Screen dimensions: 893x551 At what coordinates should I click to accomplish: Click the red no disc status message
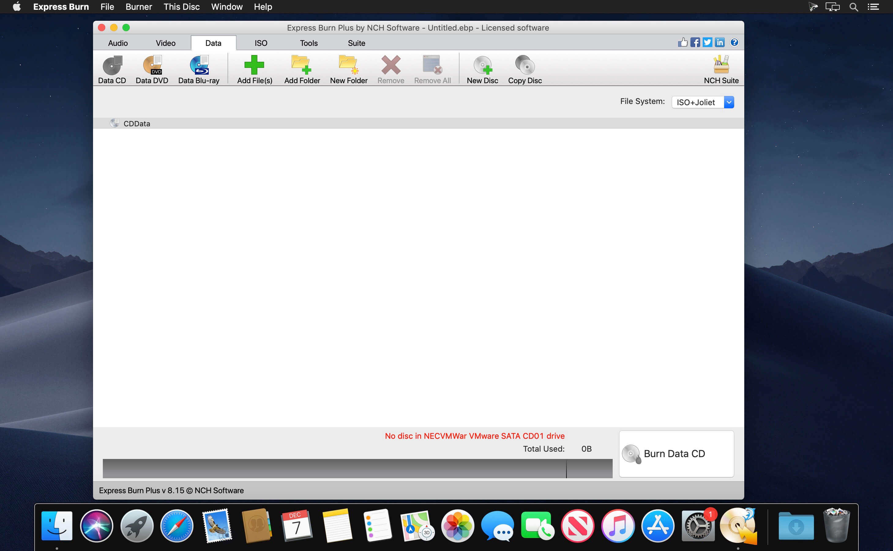click(474, 436)
